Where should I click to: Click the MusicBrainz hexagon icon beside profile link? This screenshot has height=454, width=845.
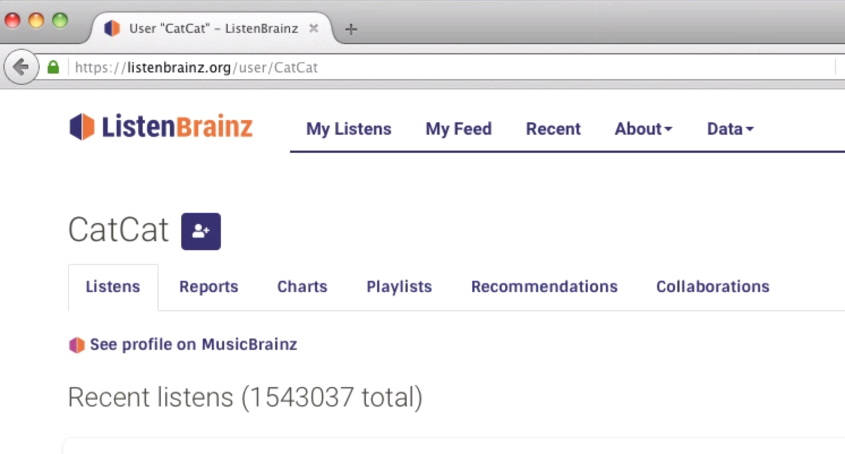coord(76,345)
